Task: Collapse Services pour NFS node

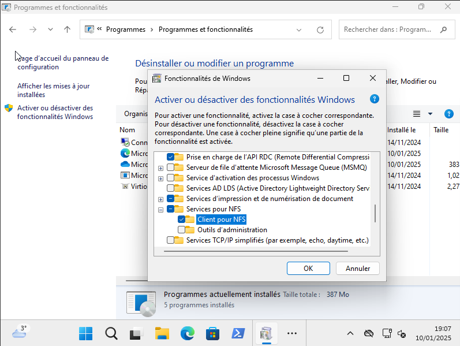Action: coord(160,210)
